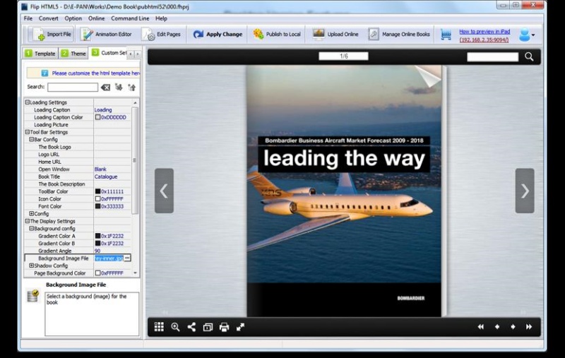Screen dimensions: 565x358
Task: Open the Help menu
Action: [161, 18]
